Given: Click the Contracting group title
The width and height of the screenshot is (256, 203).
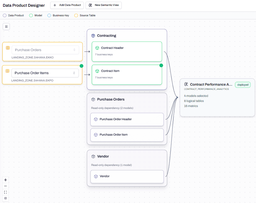Looking at the screenshot, I should (107, 36).
